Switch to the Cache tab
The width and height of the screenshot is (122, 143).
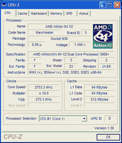click(x=22, y=13)
